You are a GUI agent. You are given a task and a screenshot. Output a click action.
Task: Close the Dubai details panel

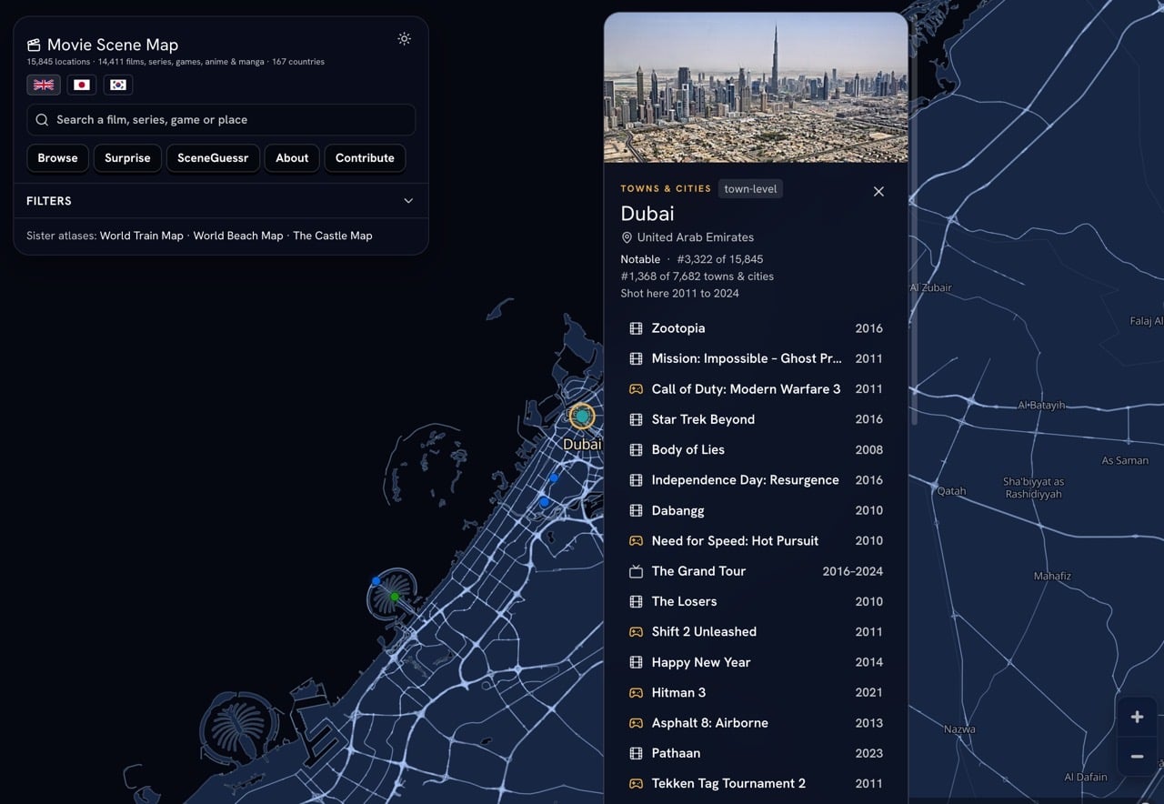878,191
